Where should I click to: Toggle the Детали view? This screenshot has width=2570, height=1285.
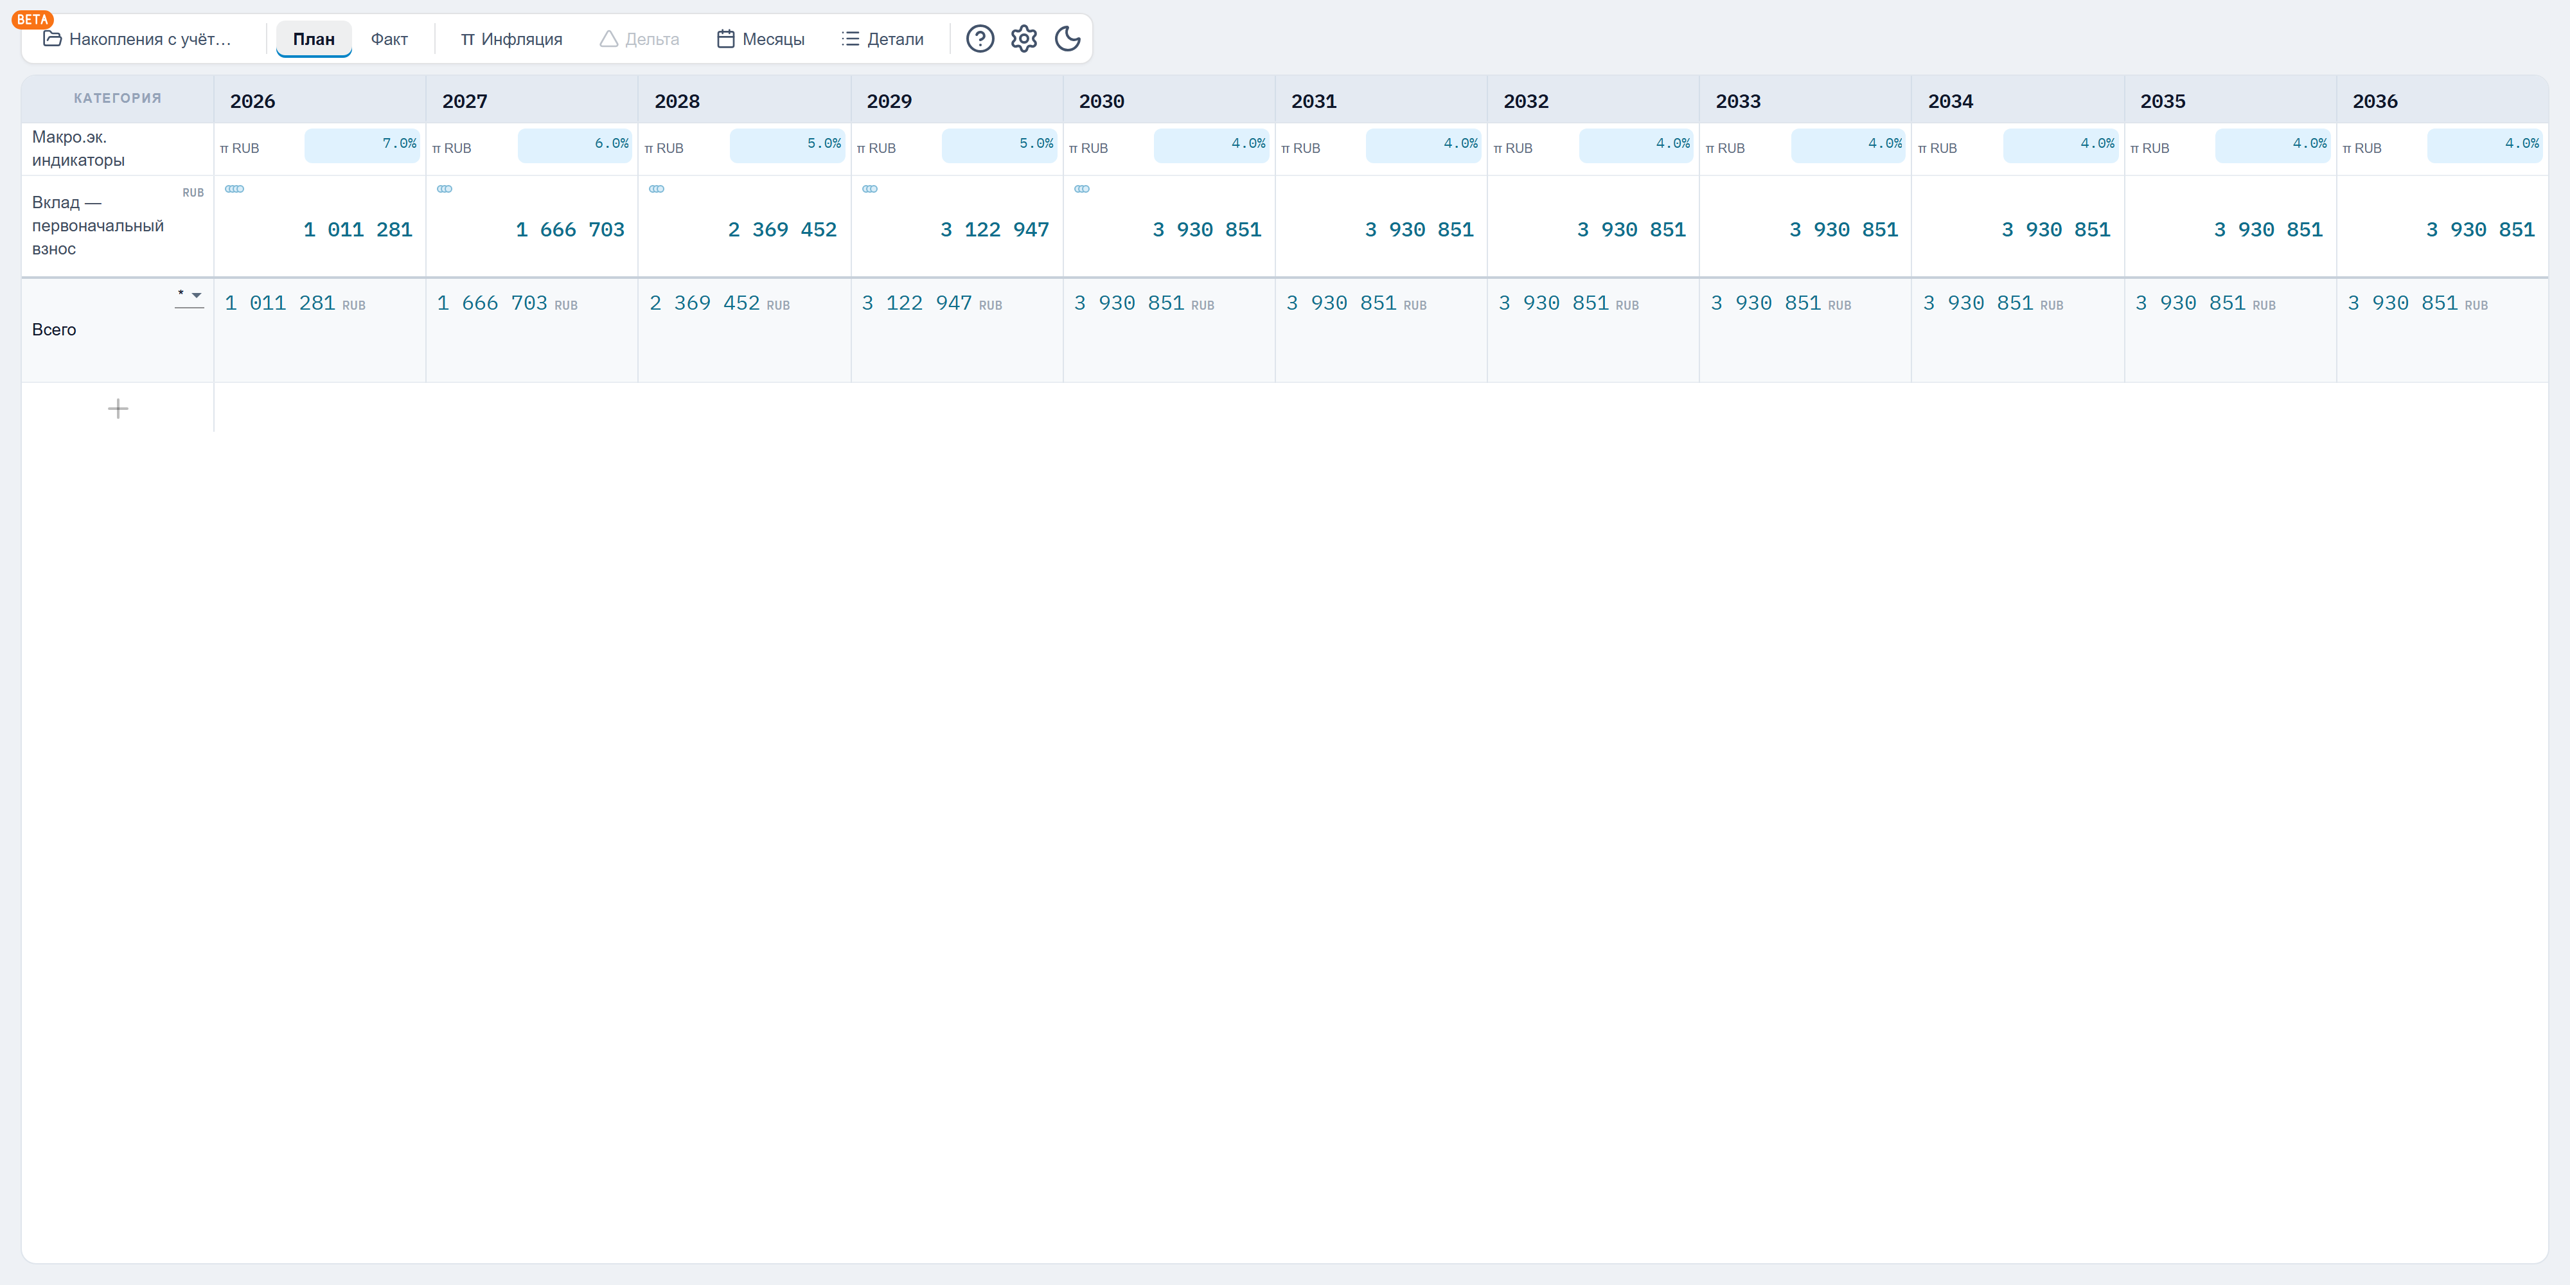tap(883, 39)
